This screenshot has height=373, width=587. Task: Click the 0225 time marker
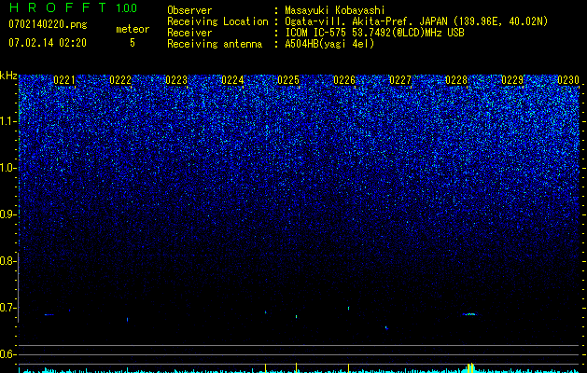tap(288, 80)
